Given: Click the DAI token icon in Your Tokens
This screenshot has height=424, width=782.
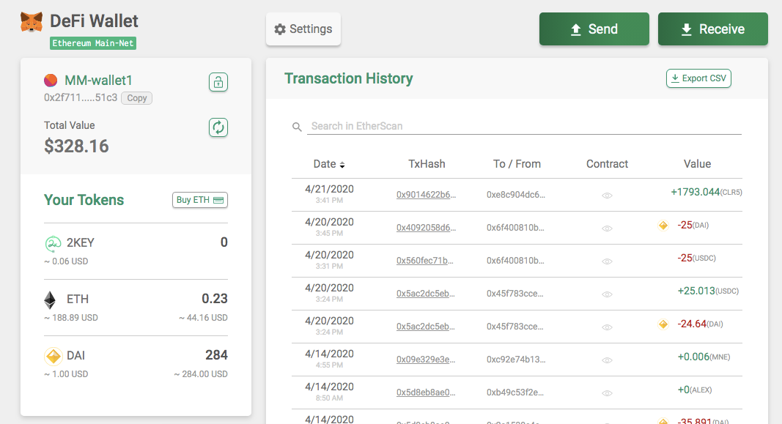Looking at the screenshot, I should [x=52, y=356].
